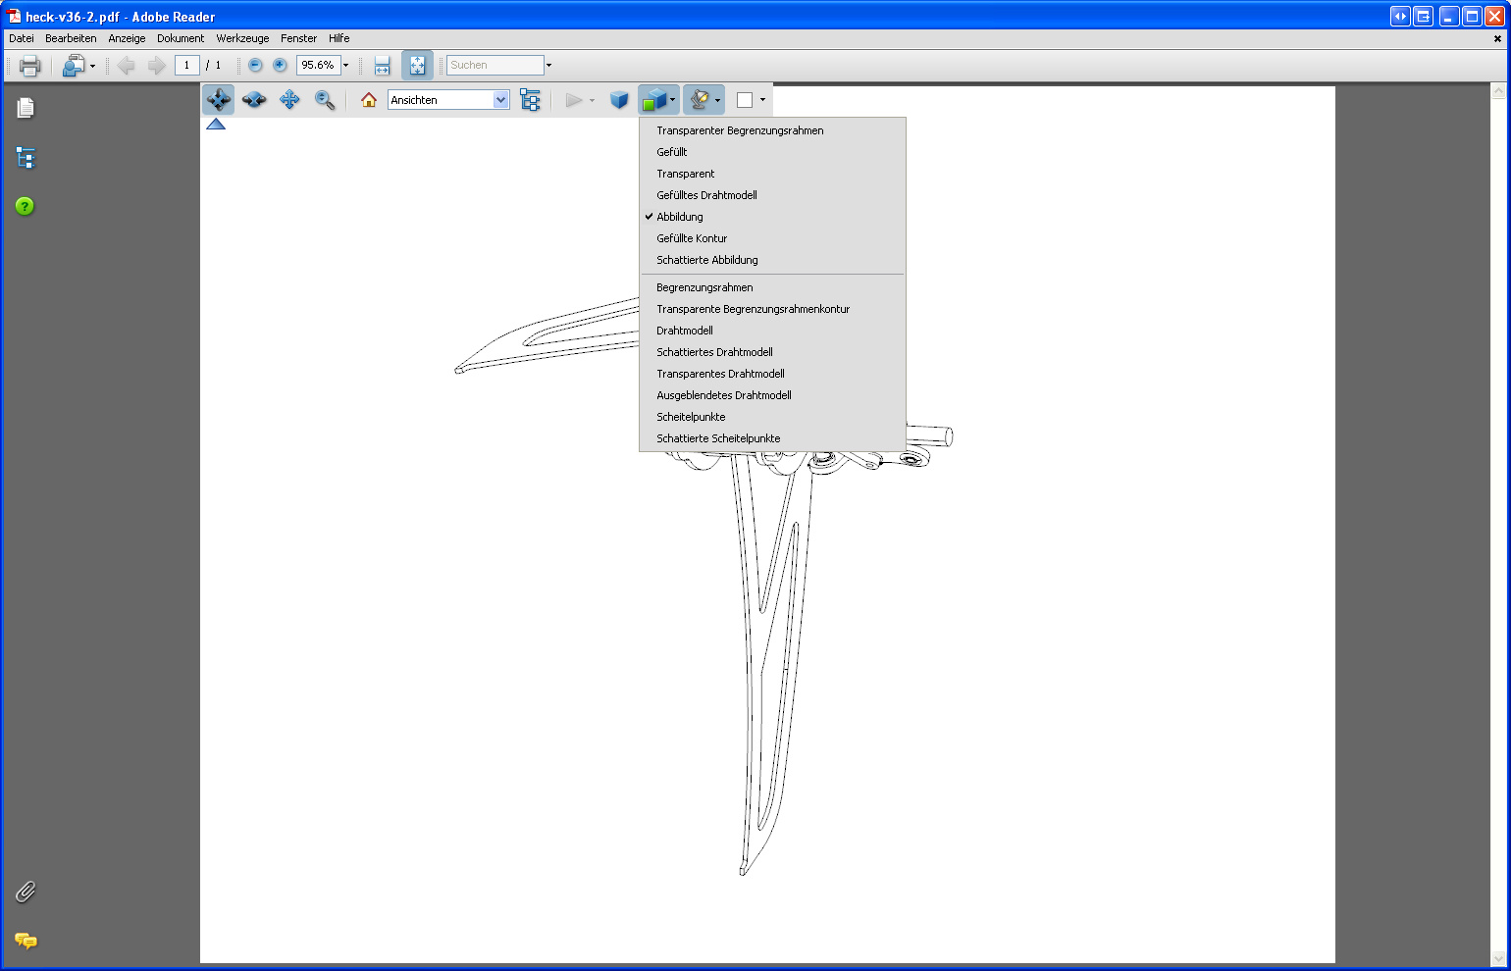Click the white background color swatch
Screen dimensions: 1511x971
coord(745,100)
